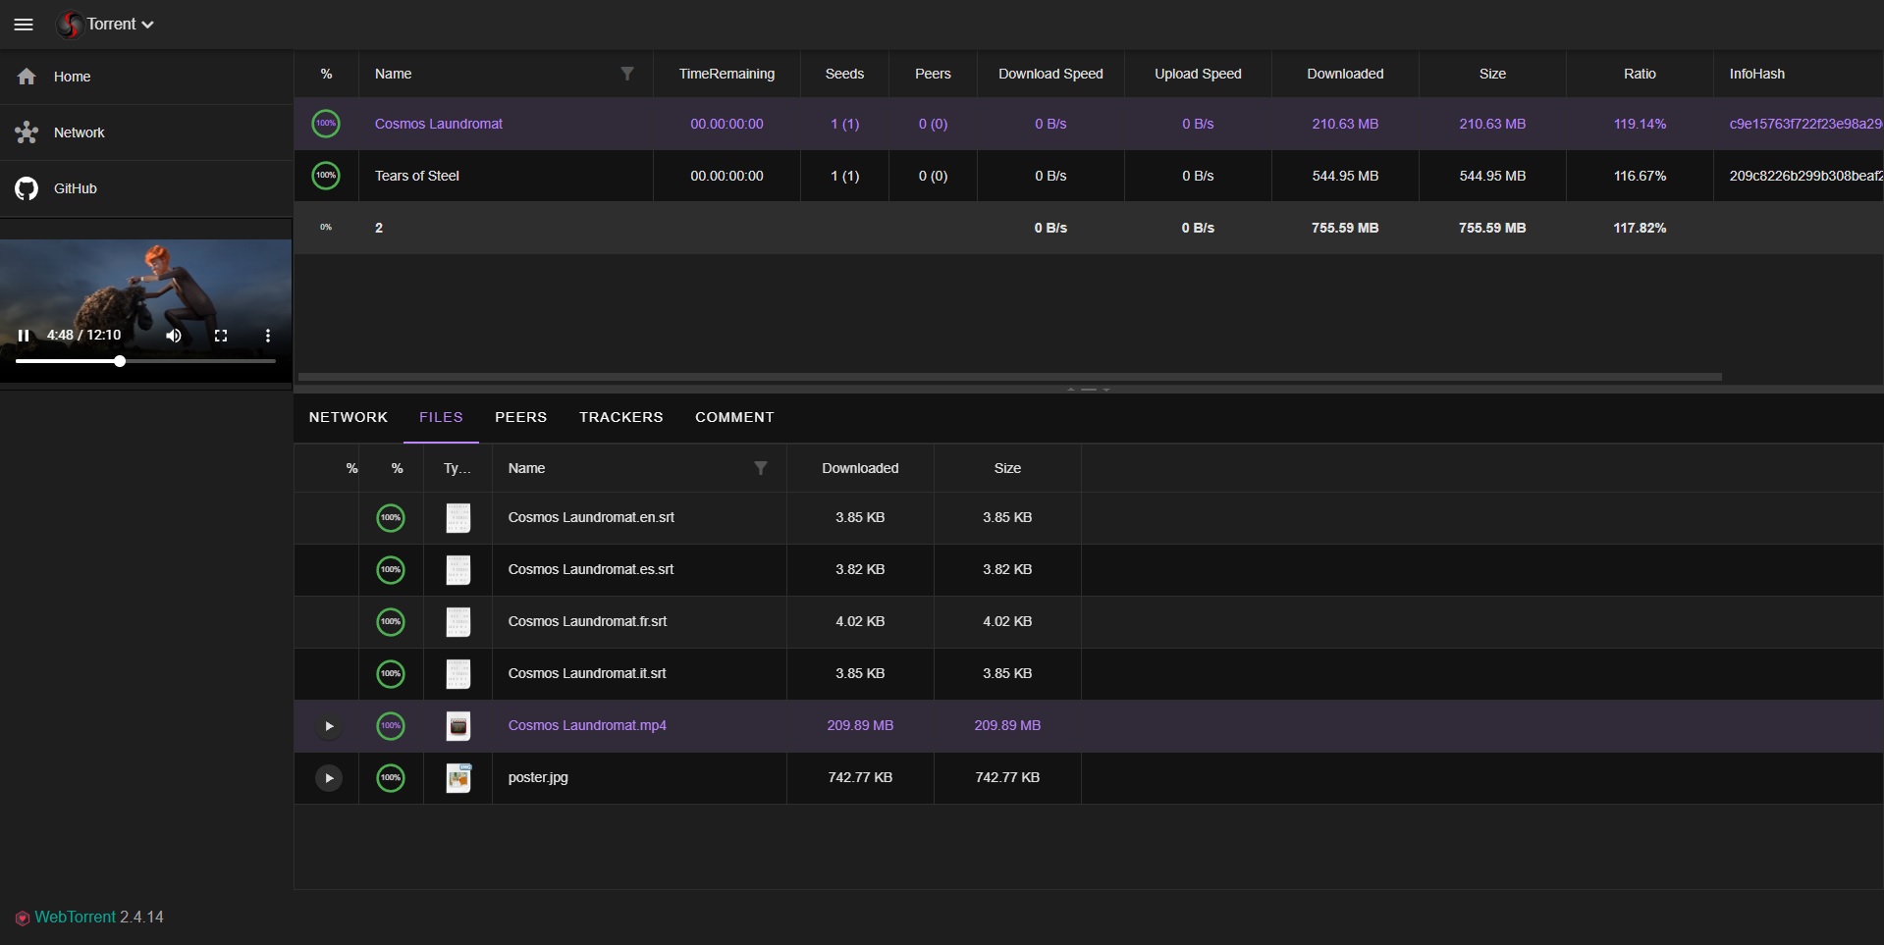
Task: Click poster.jpg 100% progress circle
Action: (x=391, y=777)
